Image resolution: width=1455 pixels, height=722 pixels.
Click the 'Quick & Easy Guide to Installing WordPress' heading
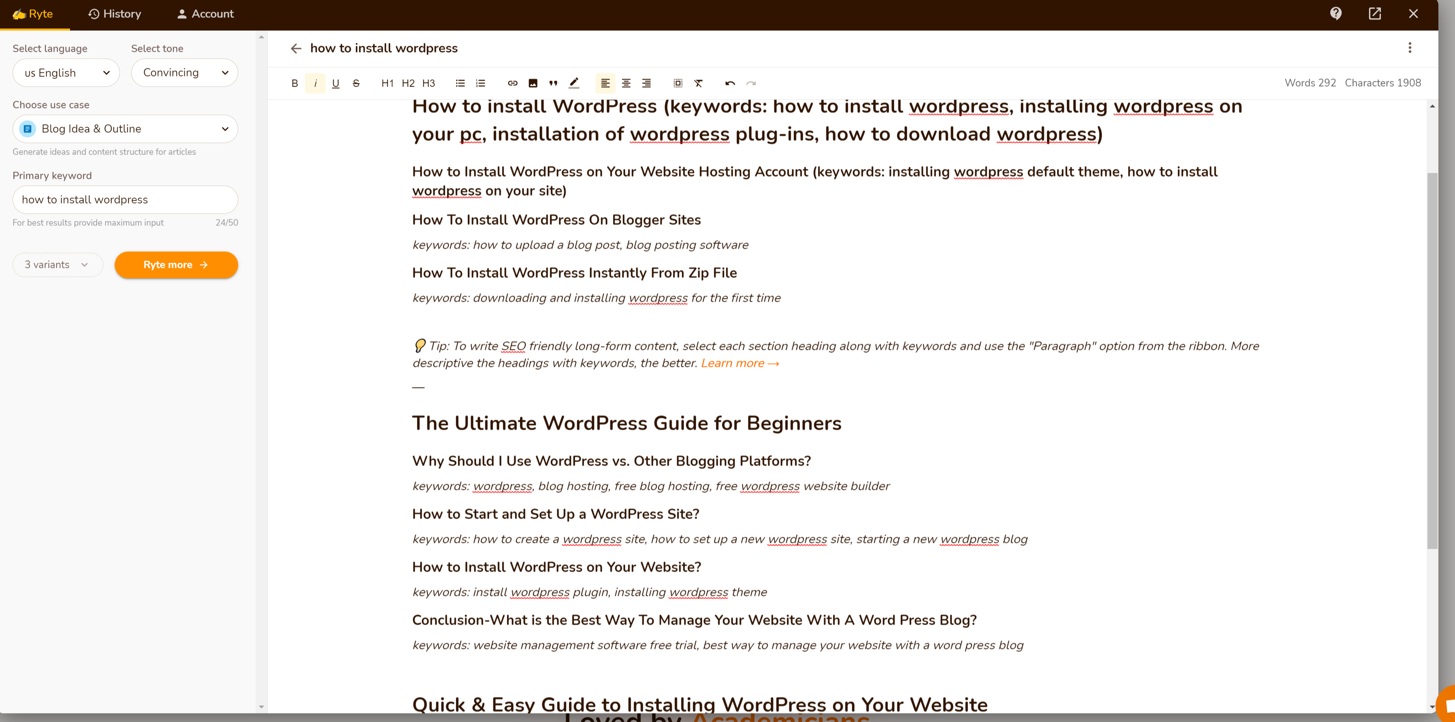(x=700, y=705)
